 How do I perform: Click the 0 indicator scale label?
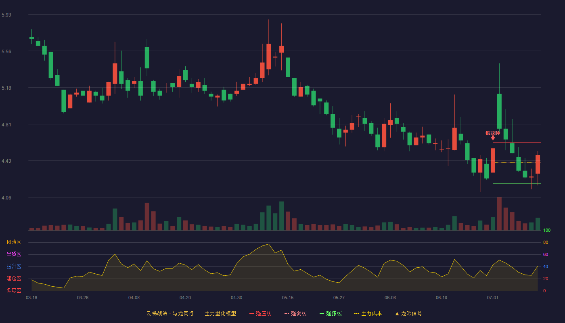tap(544, 291)
